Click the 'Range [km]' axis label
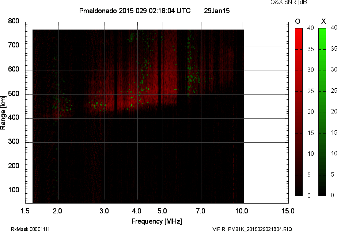Viewport: 337px width, 232px height. point(3,113)
